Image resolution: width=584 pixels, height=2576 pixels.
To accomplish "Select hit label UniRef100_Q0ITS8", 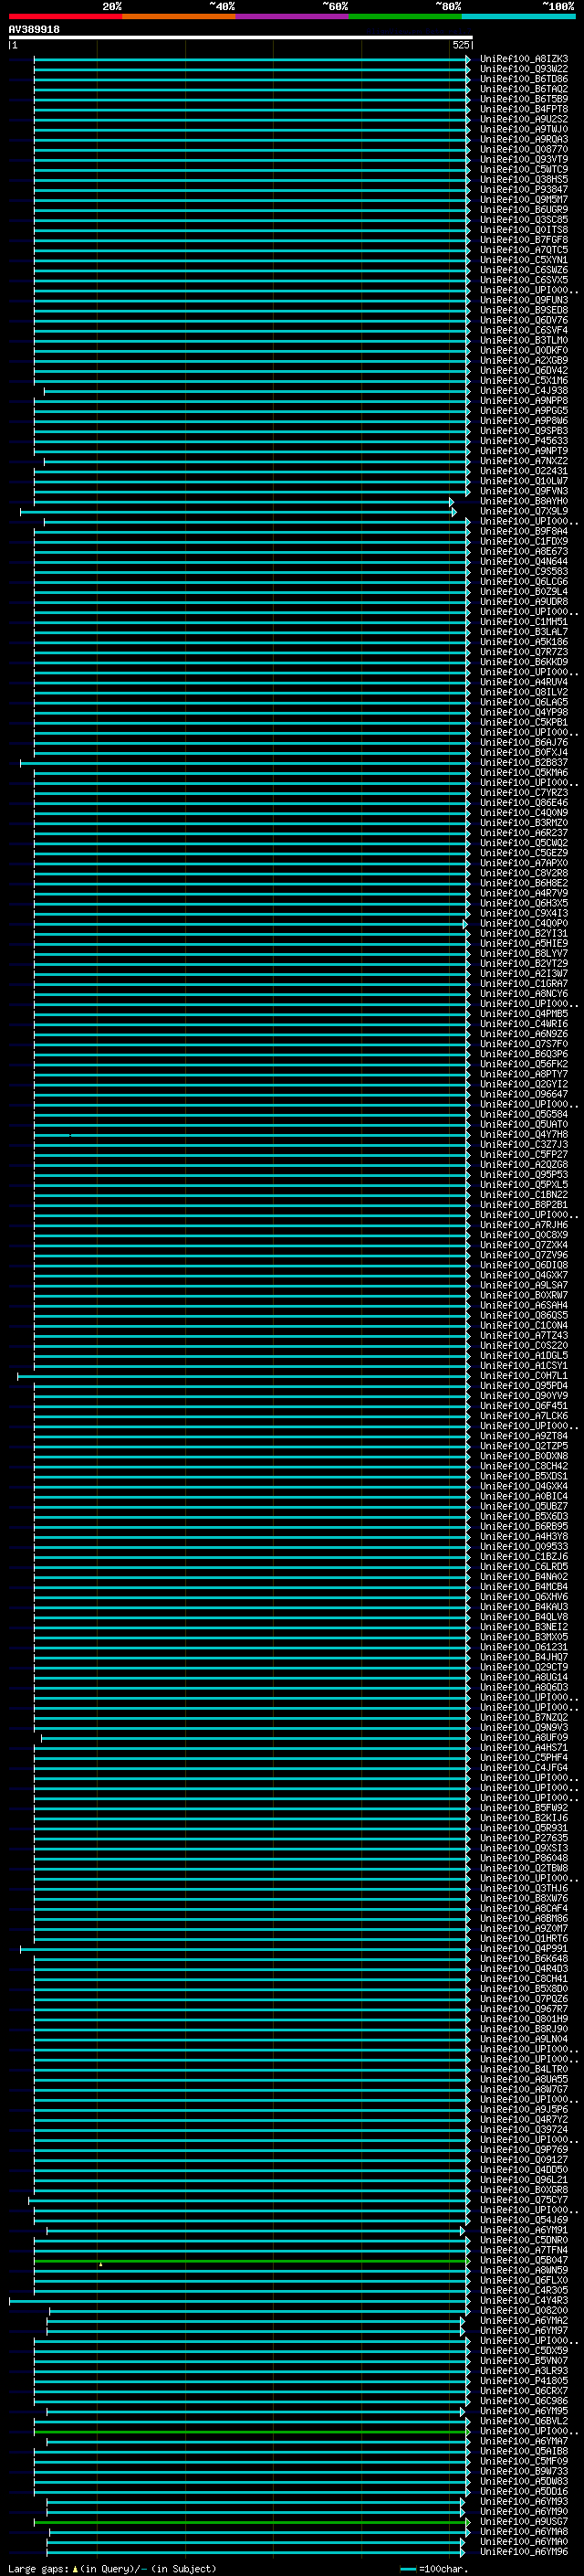I will coord(524,230).
